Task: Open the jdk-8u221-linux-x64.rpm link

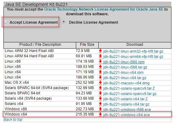Action: tap(123, 73)
